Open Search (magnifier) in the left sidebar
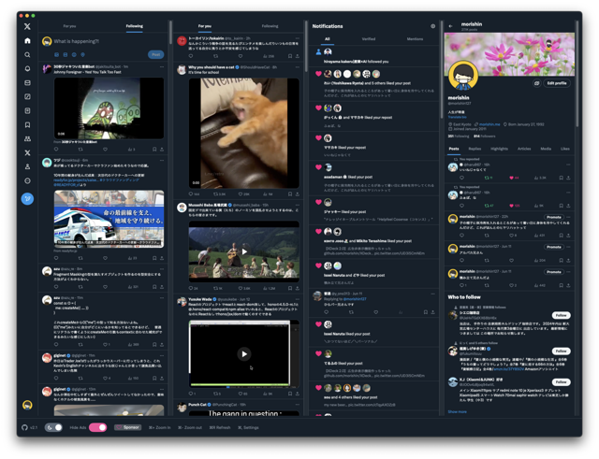 click(x=27, y=54)
